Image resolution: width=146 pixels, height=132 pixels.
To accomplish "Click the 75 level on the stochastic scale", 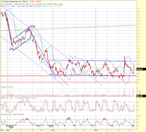I will pos(138,102).
